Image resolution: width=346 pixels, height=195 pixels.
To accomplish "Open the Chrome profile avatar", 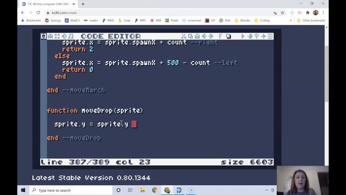I will coord(316,12).
